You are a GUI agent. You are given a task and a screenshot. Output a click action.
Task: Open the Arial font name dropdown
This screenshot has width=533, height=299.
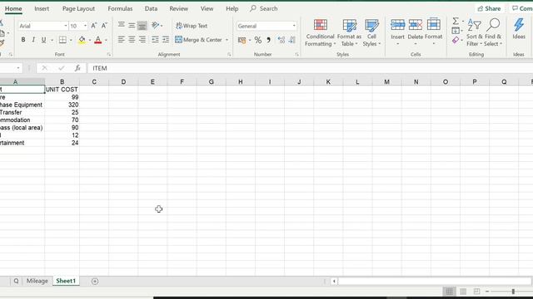coord(65,26)
